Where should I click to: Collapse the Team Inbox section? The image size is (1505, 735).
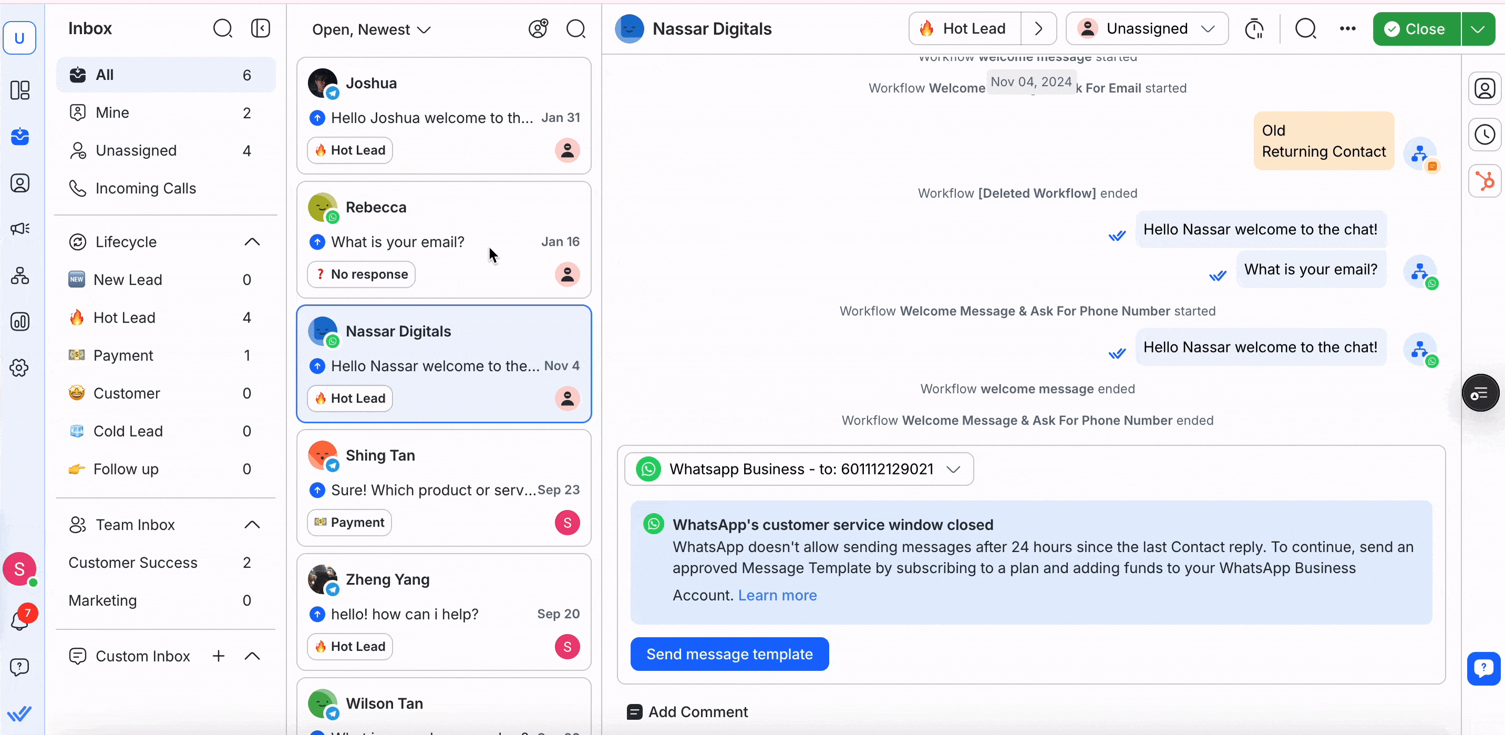tap(252, 524)
